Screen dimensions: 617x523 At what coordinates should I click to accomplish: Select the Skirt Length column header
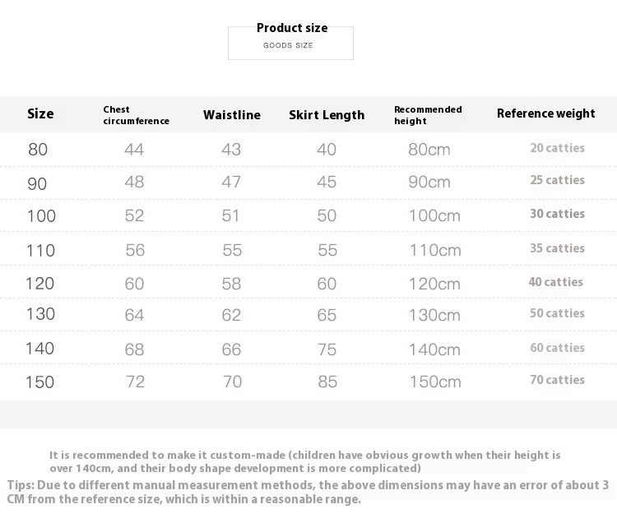(x=327, y=115)
